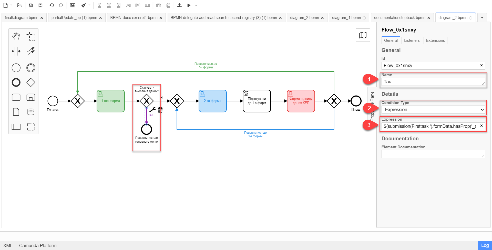
Task: Activate the space tool in palette
Action: point(16,51)
